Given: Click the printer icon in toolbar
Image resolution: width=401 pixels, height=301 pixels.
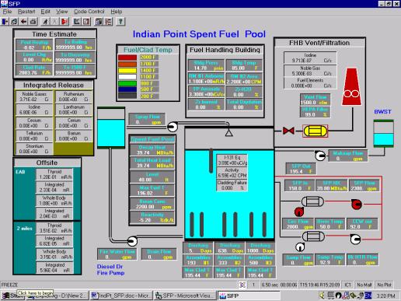Looking at the screenshot, I should pos(33,22).
